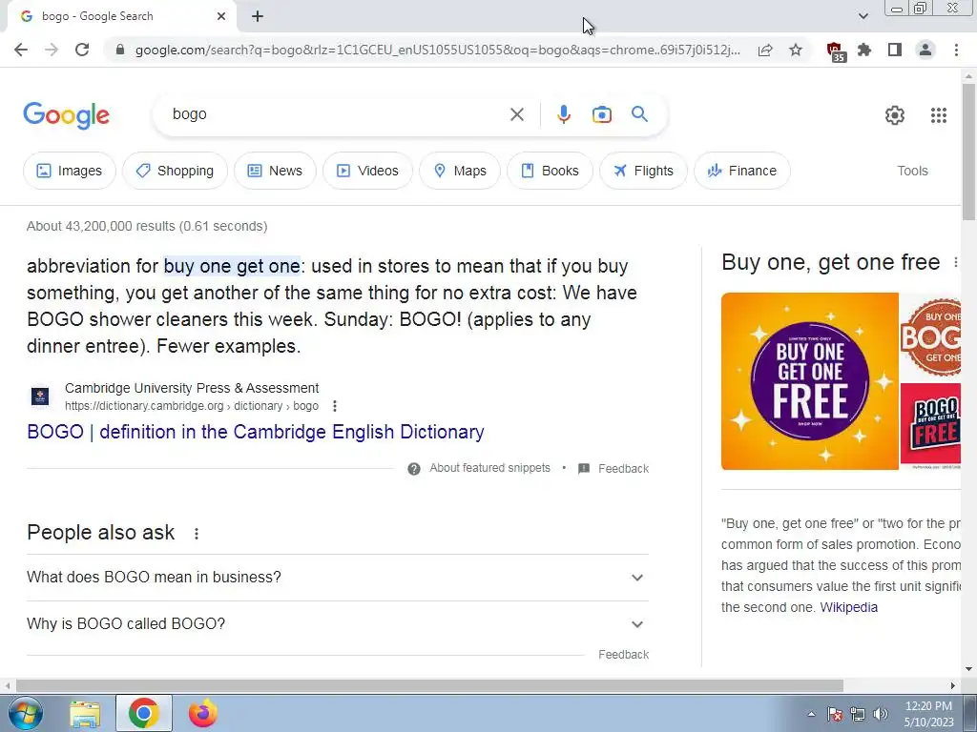Share this page via address bar icon

(765, 50)
